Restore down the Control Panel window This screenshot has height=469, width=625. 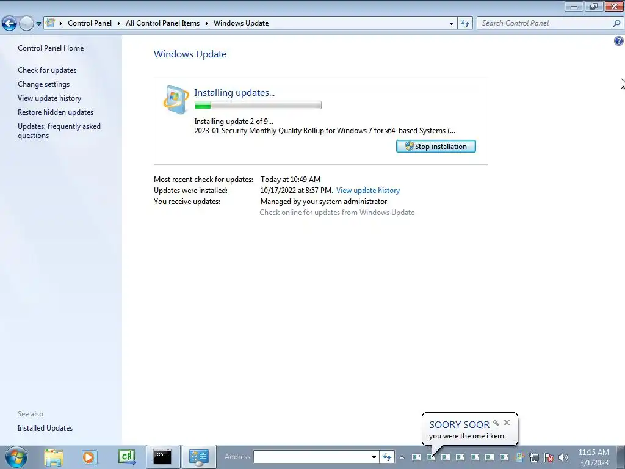[x=594, y=7]
